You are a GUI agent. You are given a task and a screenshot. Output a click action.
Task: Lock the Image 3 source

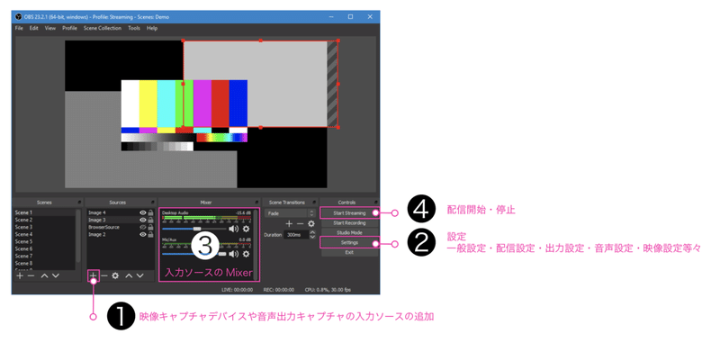tap(150, 220)
